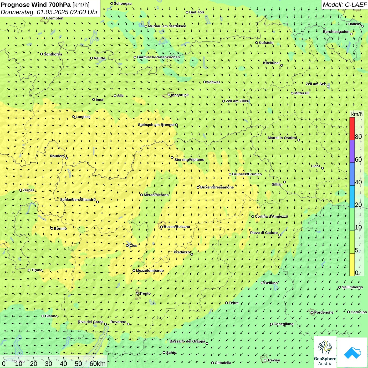Click the 'Bienno' label
Viewport: 368px width, 368px height.
[x=51, y=316]
